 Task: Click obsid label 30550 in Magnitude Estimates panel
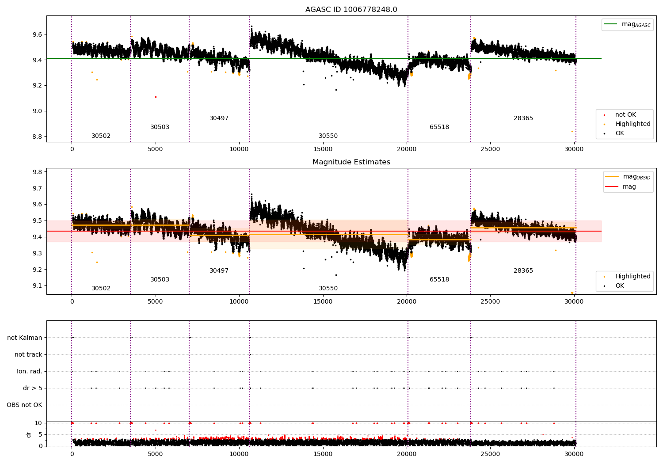tap(328, 289)
